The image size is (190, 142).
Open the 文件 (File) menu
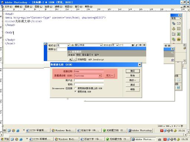tap(9, 7)
